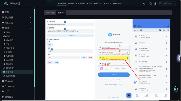Open the 定价 navbar item

click(x=89, y=3)
